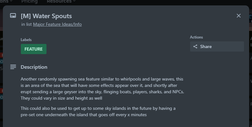Click the [M] Water Spouts title

pyautogui.click(x=46, y=16)
